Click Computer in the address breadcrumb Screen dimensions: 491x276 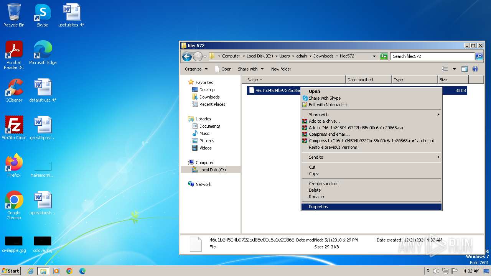231,56
